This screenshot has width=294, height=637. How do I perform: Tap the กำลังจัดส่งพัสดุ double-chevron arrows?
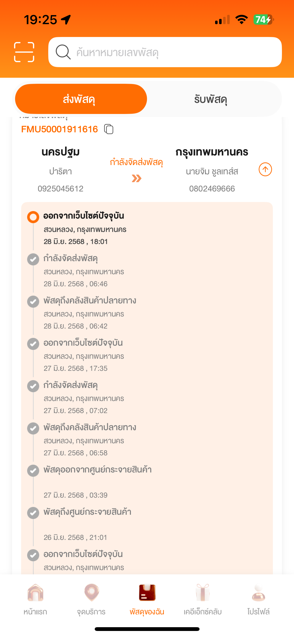point(136,178)
